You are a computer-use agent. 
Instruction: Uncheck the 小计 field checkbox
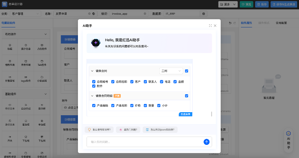click(x=158, y=105)
